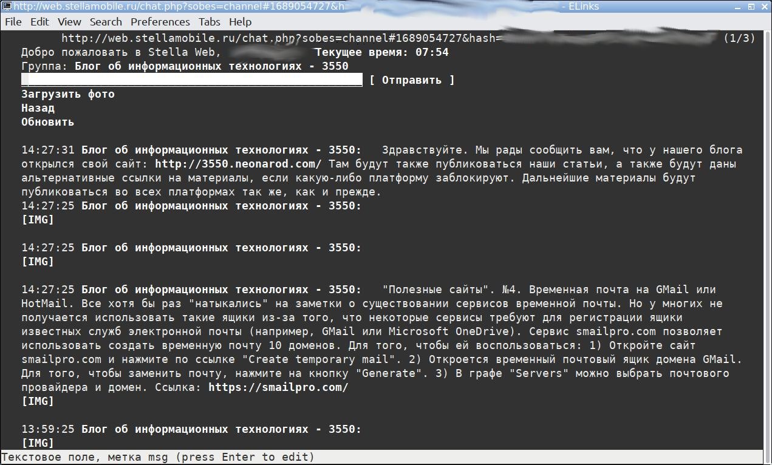This screenshot has height=465, width=772.
Task: Open the 3550.neonarod.com site link
Action: click(x=238, y=164)
